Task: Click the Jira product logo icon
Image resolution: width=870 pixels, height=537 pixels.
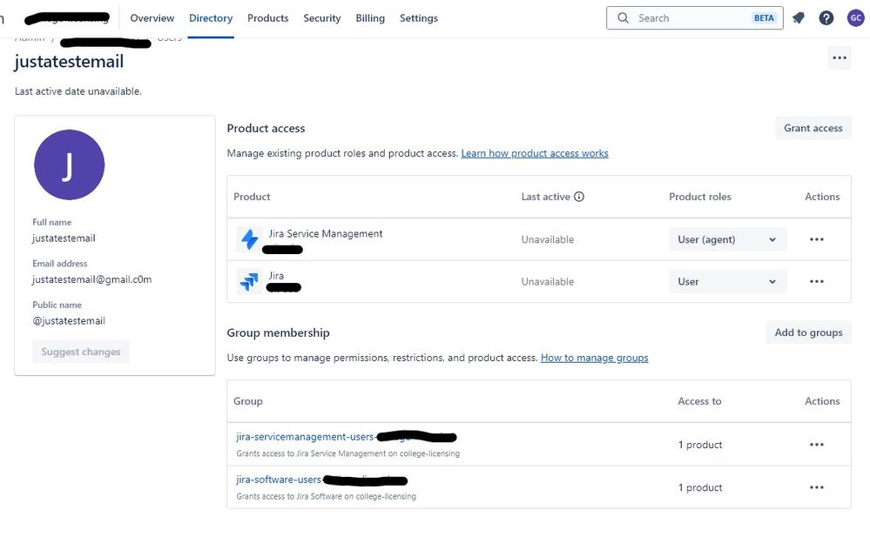Action: pyautogui.click(x=249, y=281)
